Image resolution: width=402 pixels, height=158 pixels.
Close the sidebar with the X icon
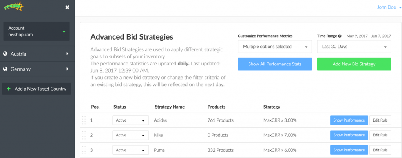(67, 7)
